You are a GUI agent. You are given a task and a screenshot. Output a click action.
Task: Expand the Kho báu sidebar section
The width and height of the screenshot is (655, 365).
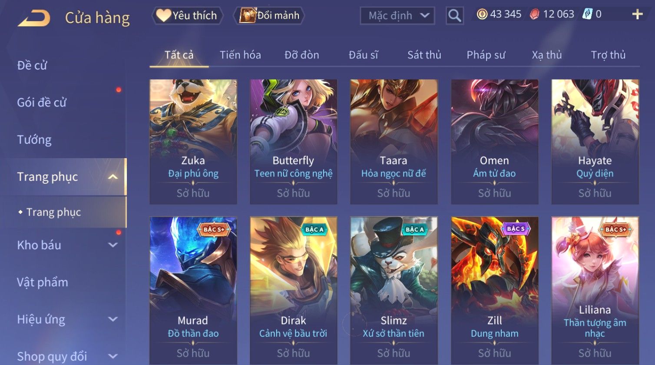[x=112, y=245]
